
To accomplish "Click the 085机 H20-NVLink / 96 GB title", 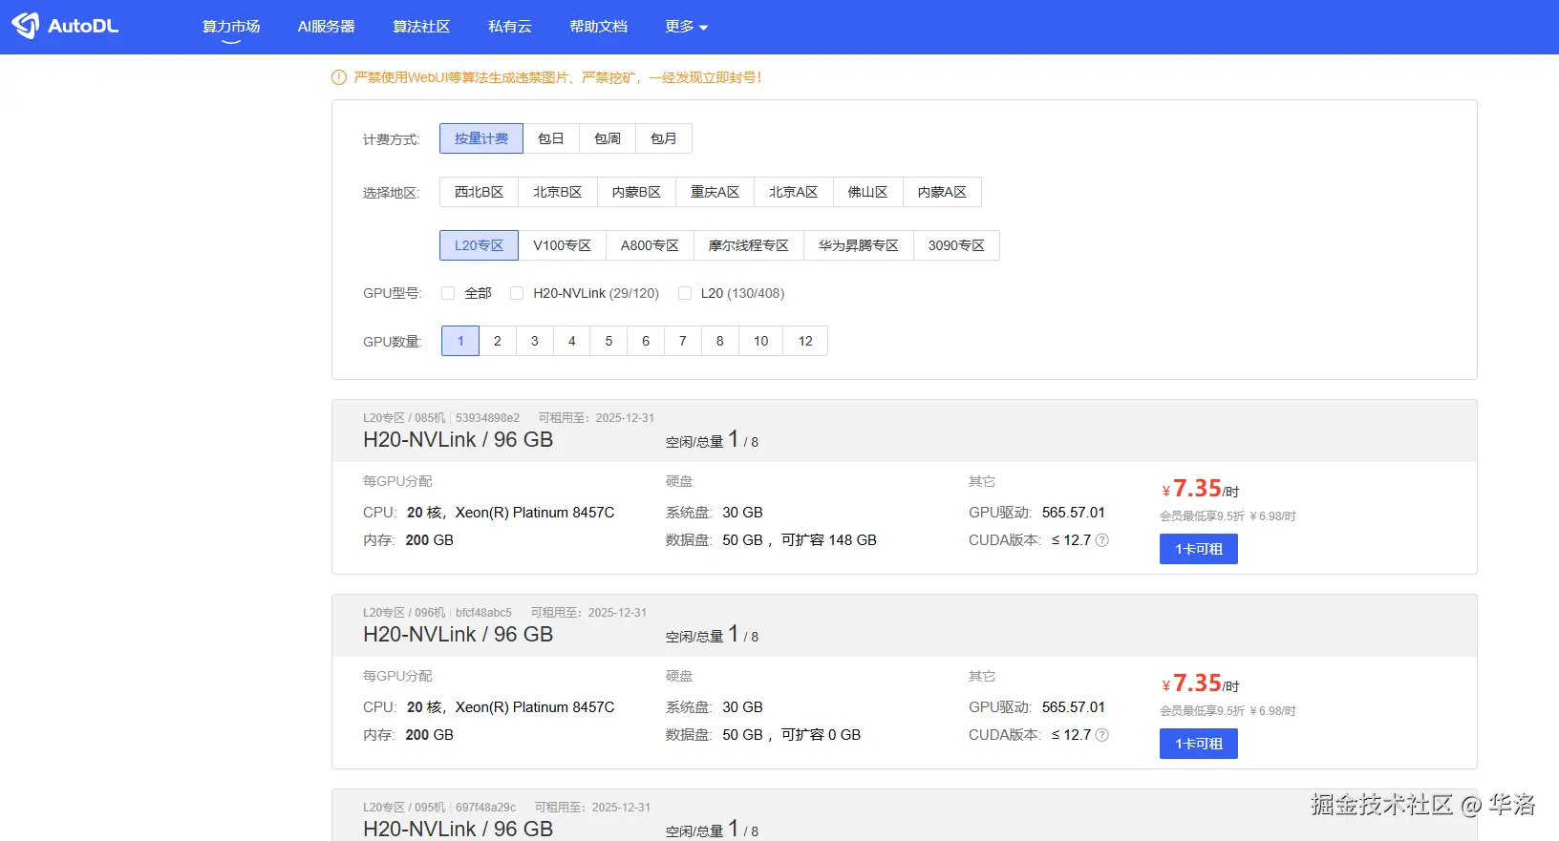I will [458, 440].
